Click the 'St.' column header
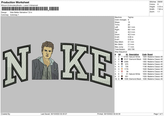Screen dimensions: 164x116 [127, 54]
